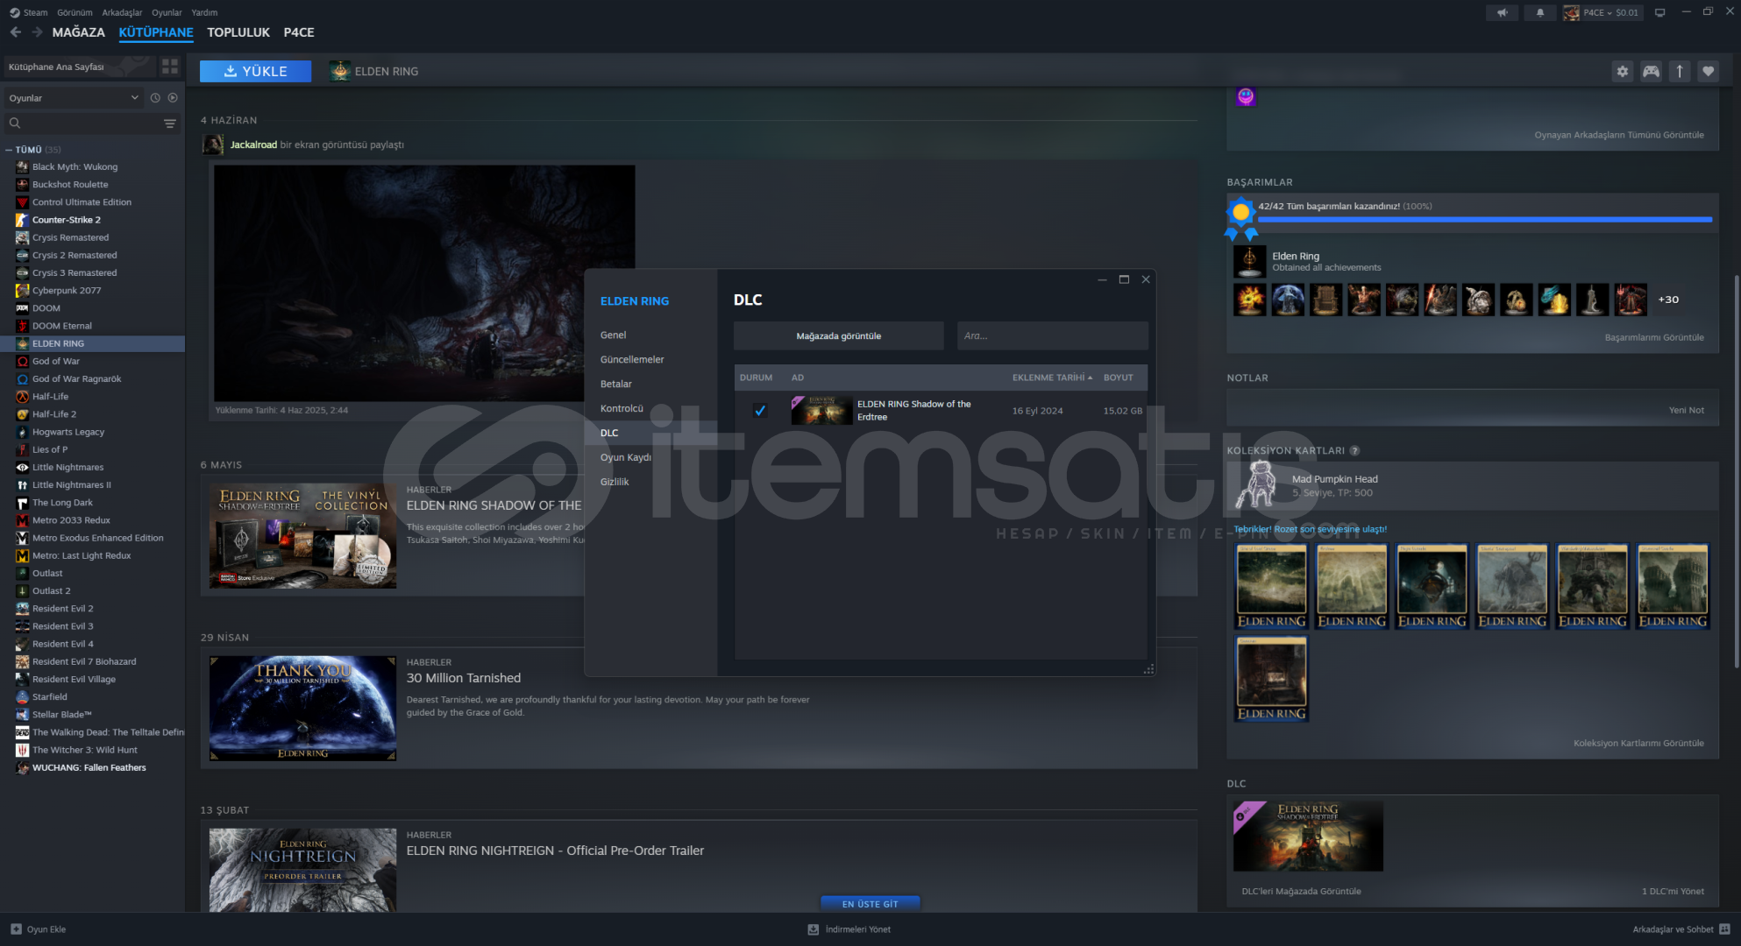This screenshot has height=946, width=1741.
Task: Open controller settings icon
Action: pos(1651,72)
